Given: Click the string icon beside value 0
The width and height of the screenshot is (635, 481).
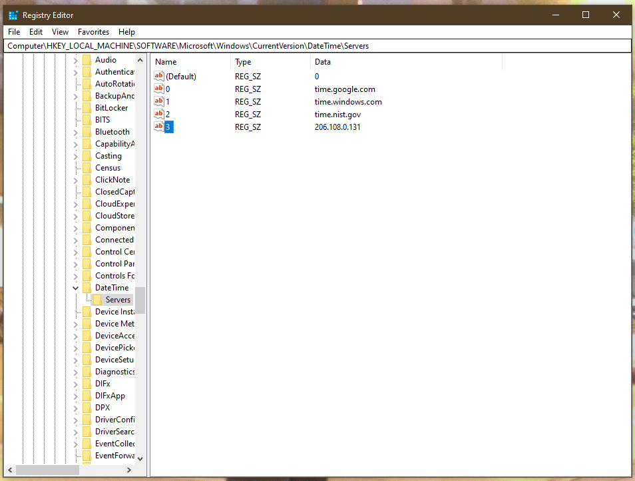Looking at the screenshot, I should (x=158, y=89).
